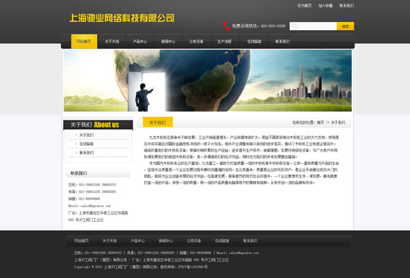The width and height of the screenshot is (410, 278).
Task: Click the 上海驰业网络科技有限公司 logo
Action: [122, 18]
